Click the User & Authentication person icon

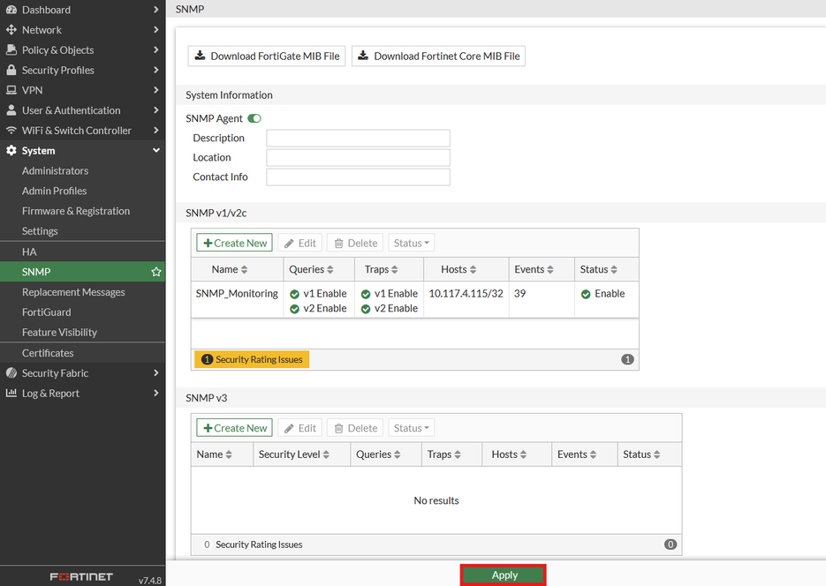pos(11,110)
